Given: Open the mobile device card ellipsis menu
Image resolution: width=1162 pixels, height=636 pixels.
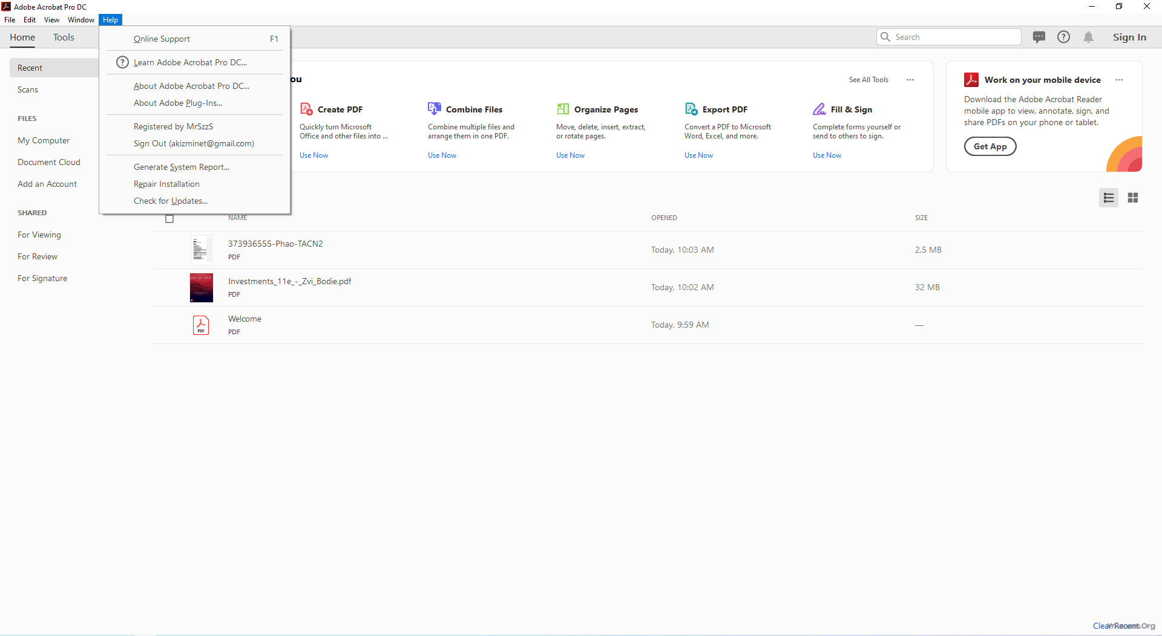Looking at the screenshot, I should tap(1119, 80).
